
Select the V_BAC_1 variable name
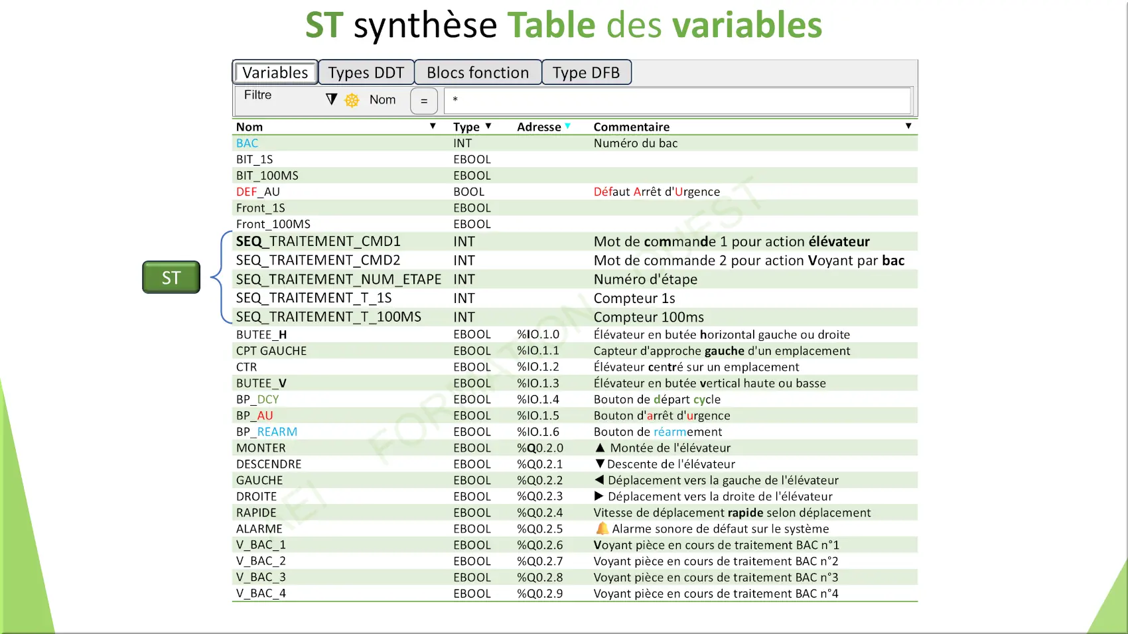tap(261, 545)
